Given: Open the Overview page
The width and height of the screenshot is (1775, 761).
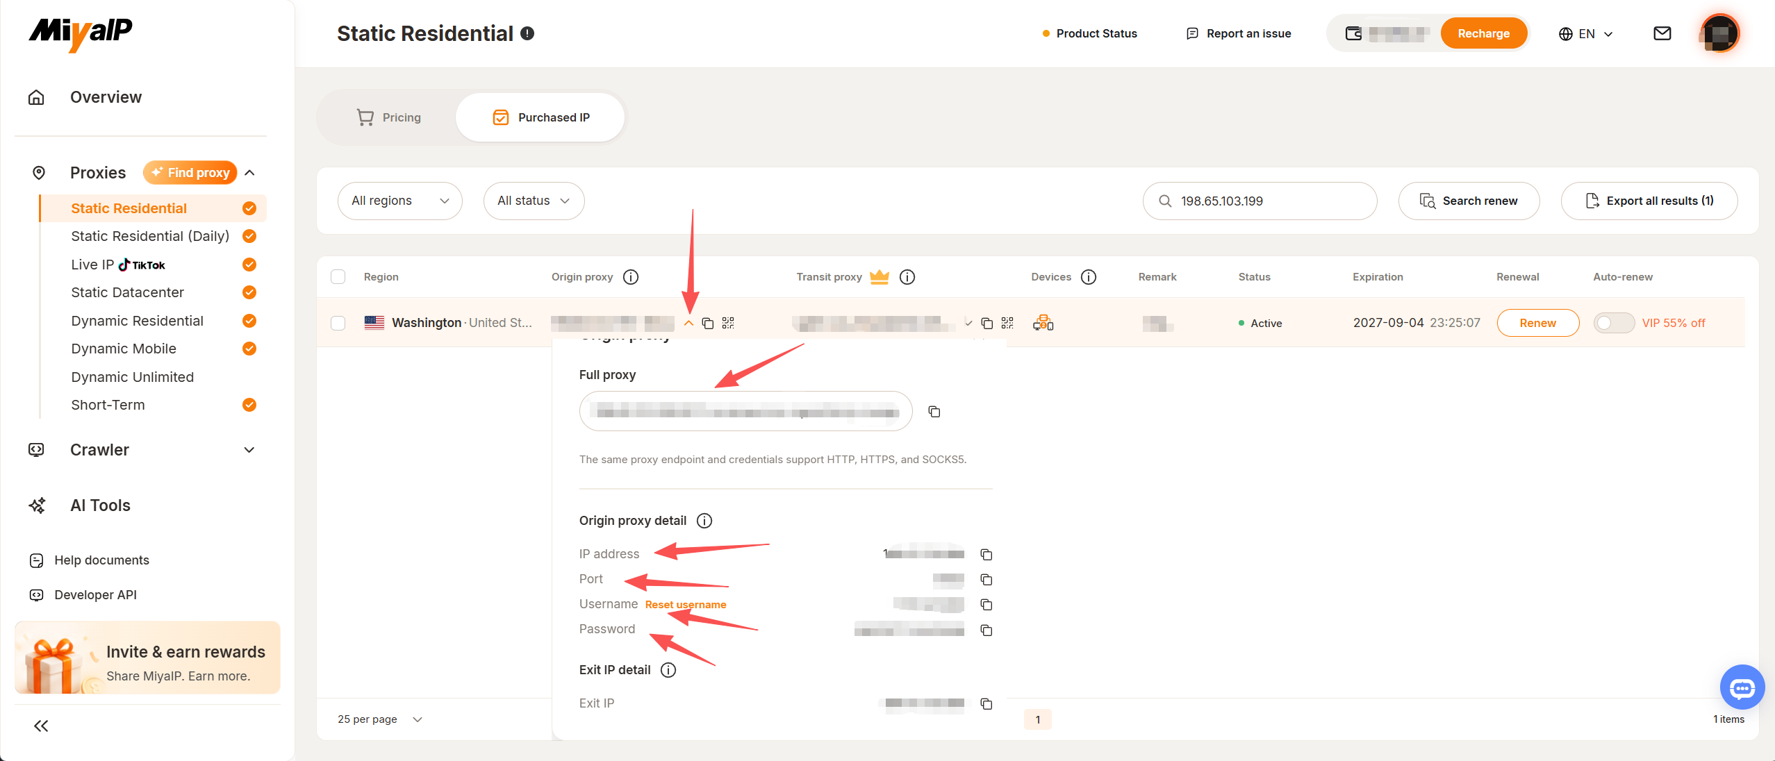Looking at the screenshot, I should (106, 97).
